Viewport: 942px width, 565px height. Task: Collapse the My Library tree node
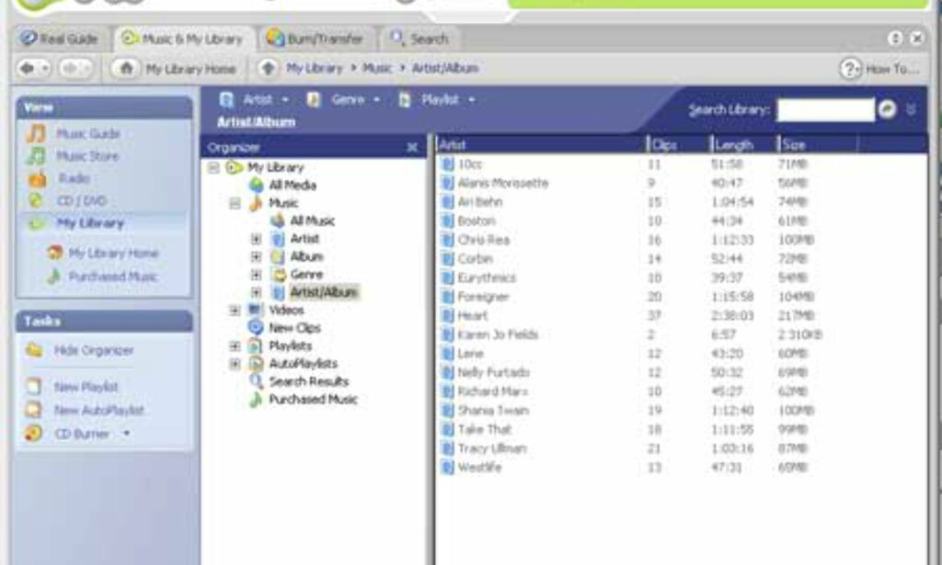pyautogui.click(x=213, y=167)
